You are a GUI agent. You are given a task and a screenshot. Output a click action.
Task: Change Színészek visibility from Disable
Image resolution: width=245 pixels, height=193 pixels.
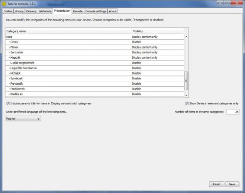point(158,78)
